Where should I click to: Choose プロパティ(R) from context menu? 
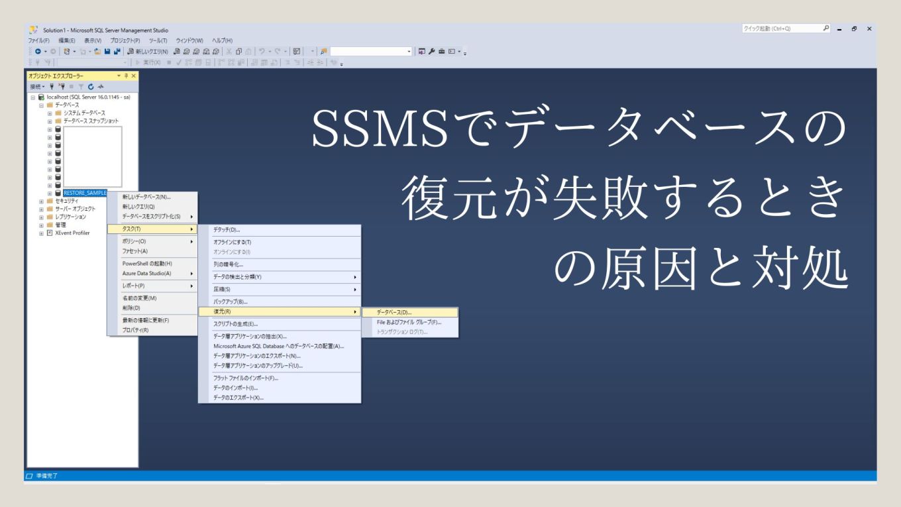point(152,330)
